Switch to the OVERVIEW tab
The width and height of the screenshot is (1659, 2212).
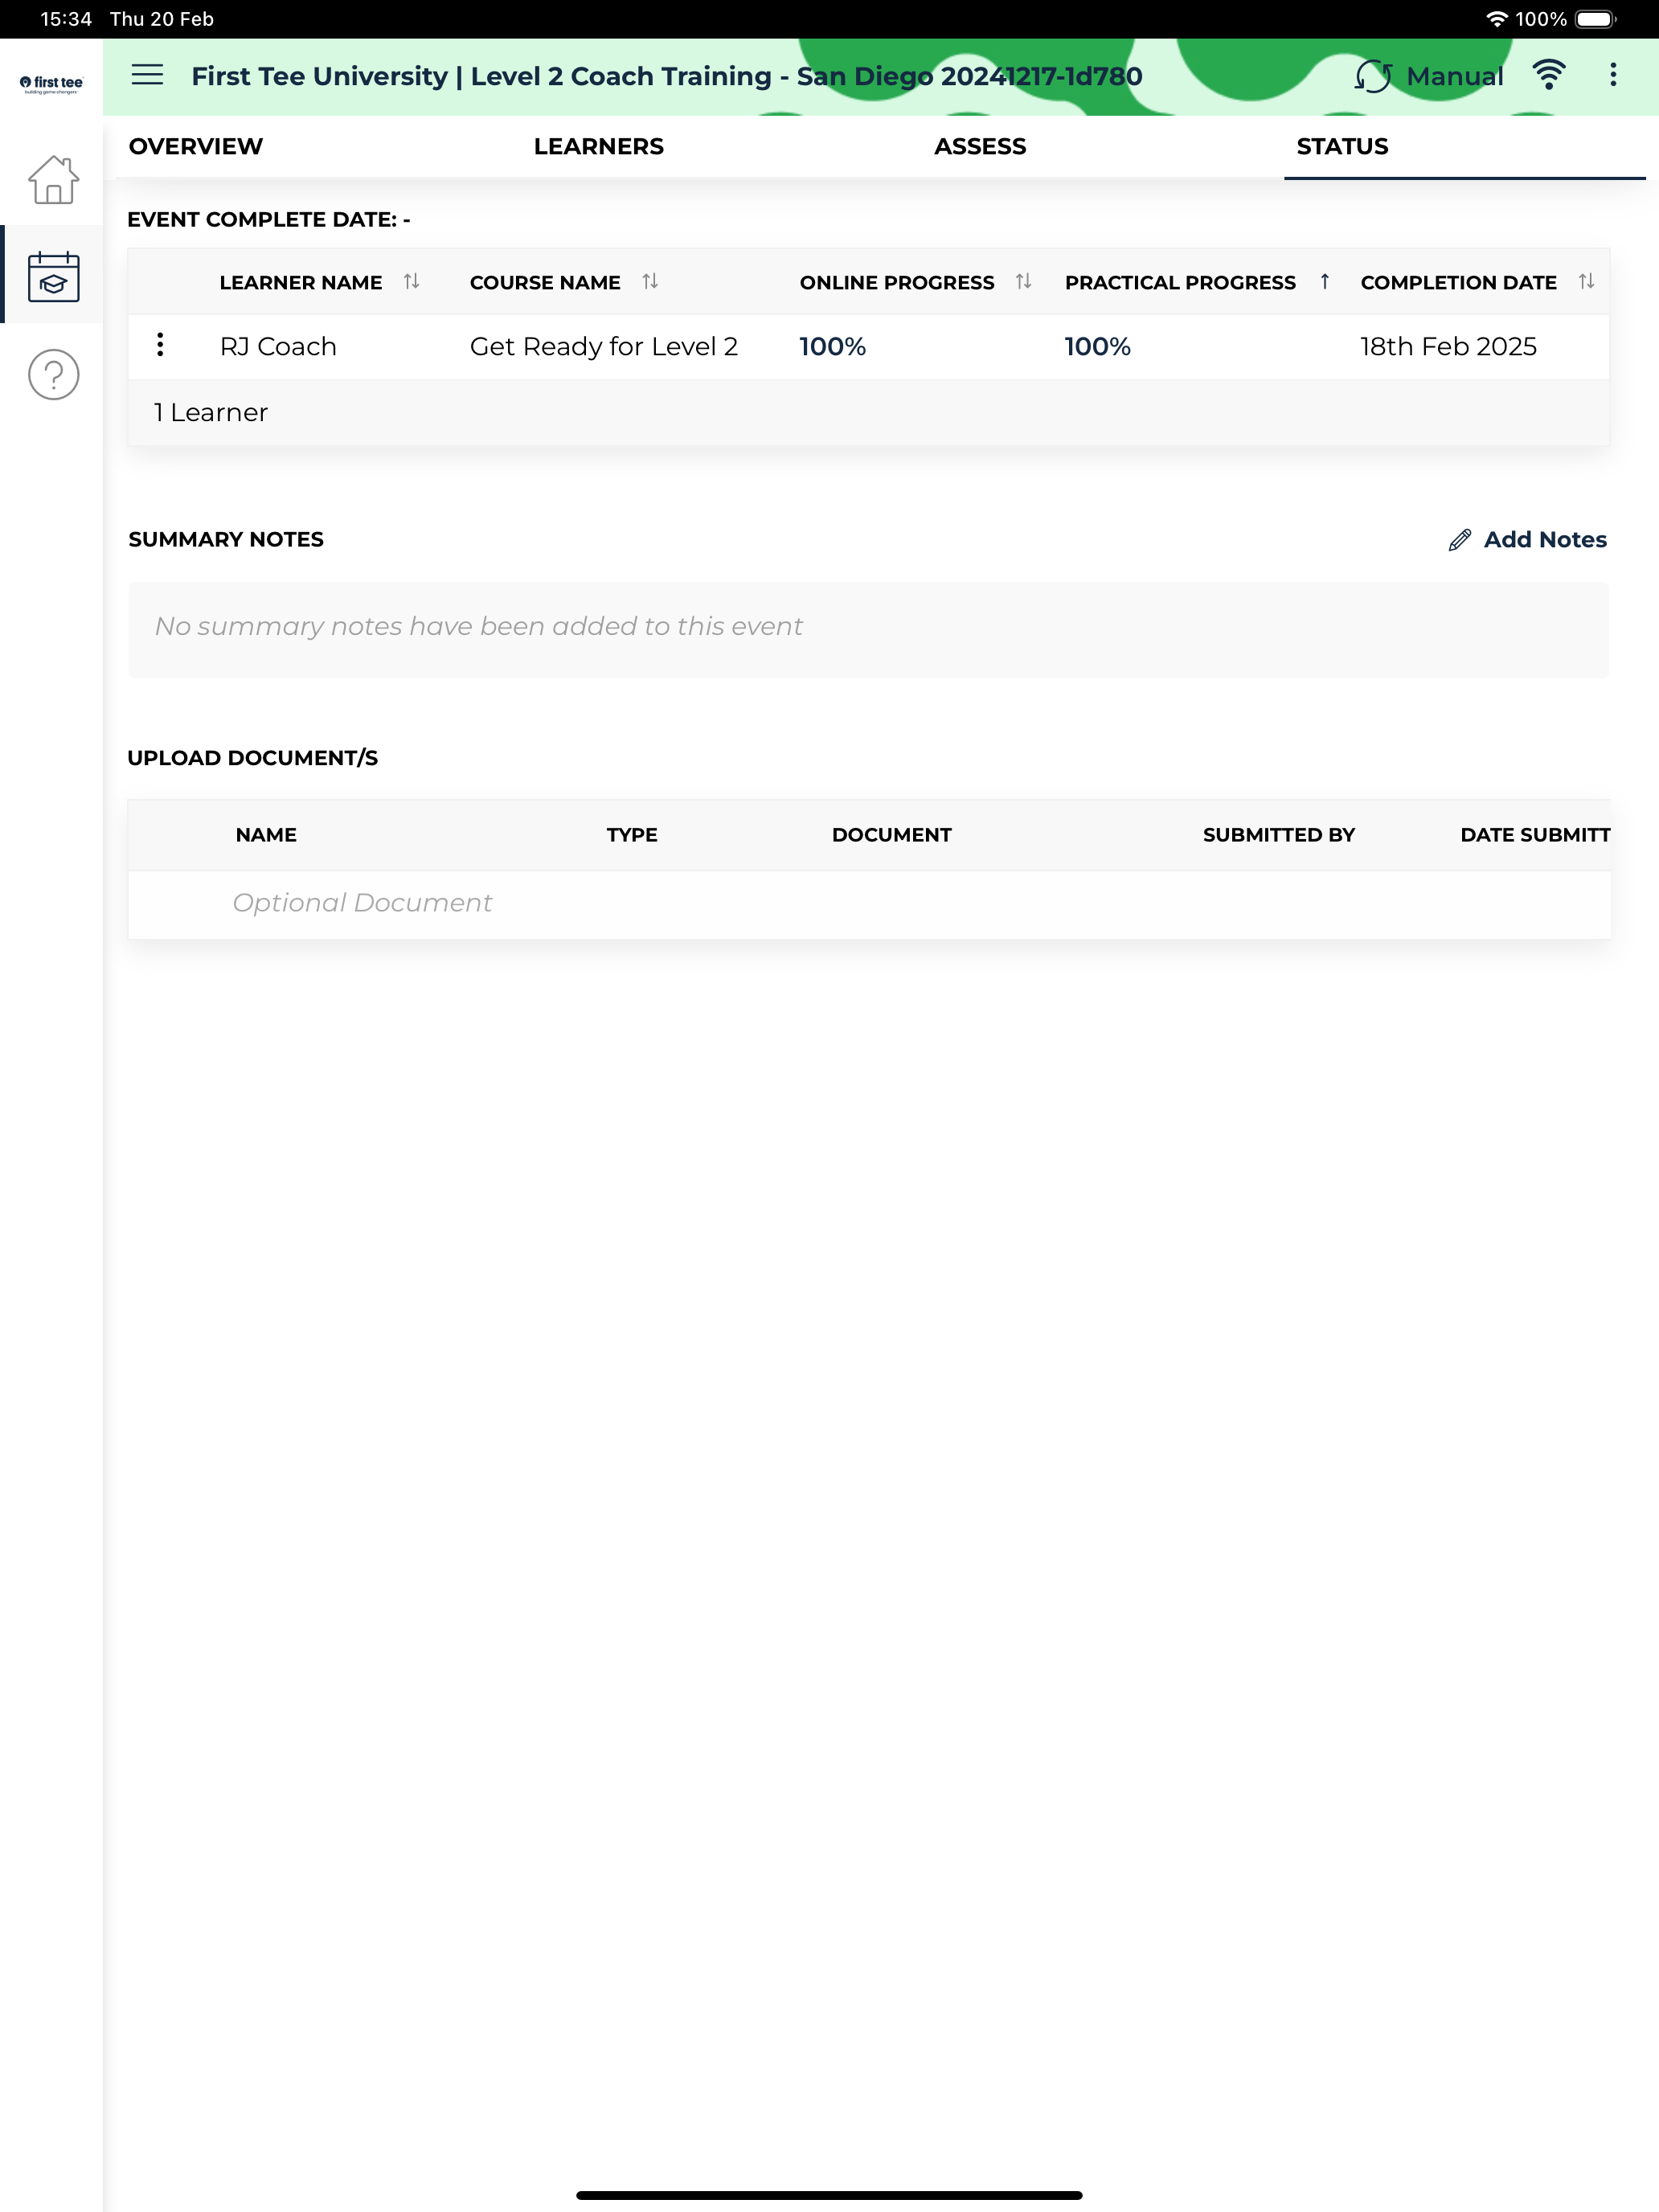[196, 147]
